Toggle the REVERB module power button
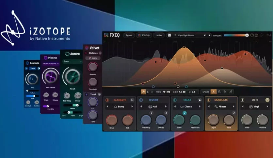The width and height of the screenshot is (273, 158). coord(141,100)
